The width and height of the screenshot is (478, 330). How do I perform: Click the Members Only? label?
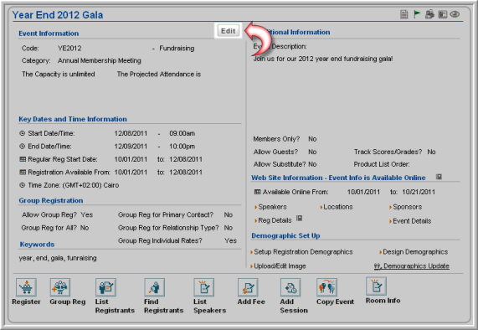click(276, 139)
